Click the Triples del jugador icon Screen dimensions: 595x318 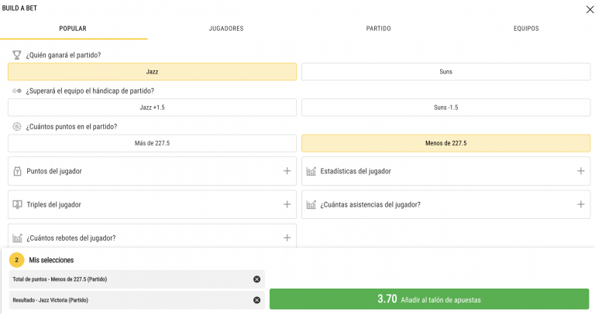(18, 205)
